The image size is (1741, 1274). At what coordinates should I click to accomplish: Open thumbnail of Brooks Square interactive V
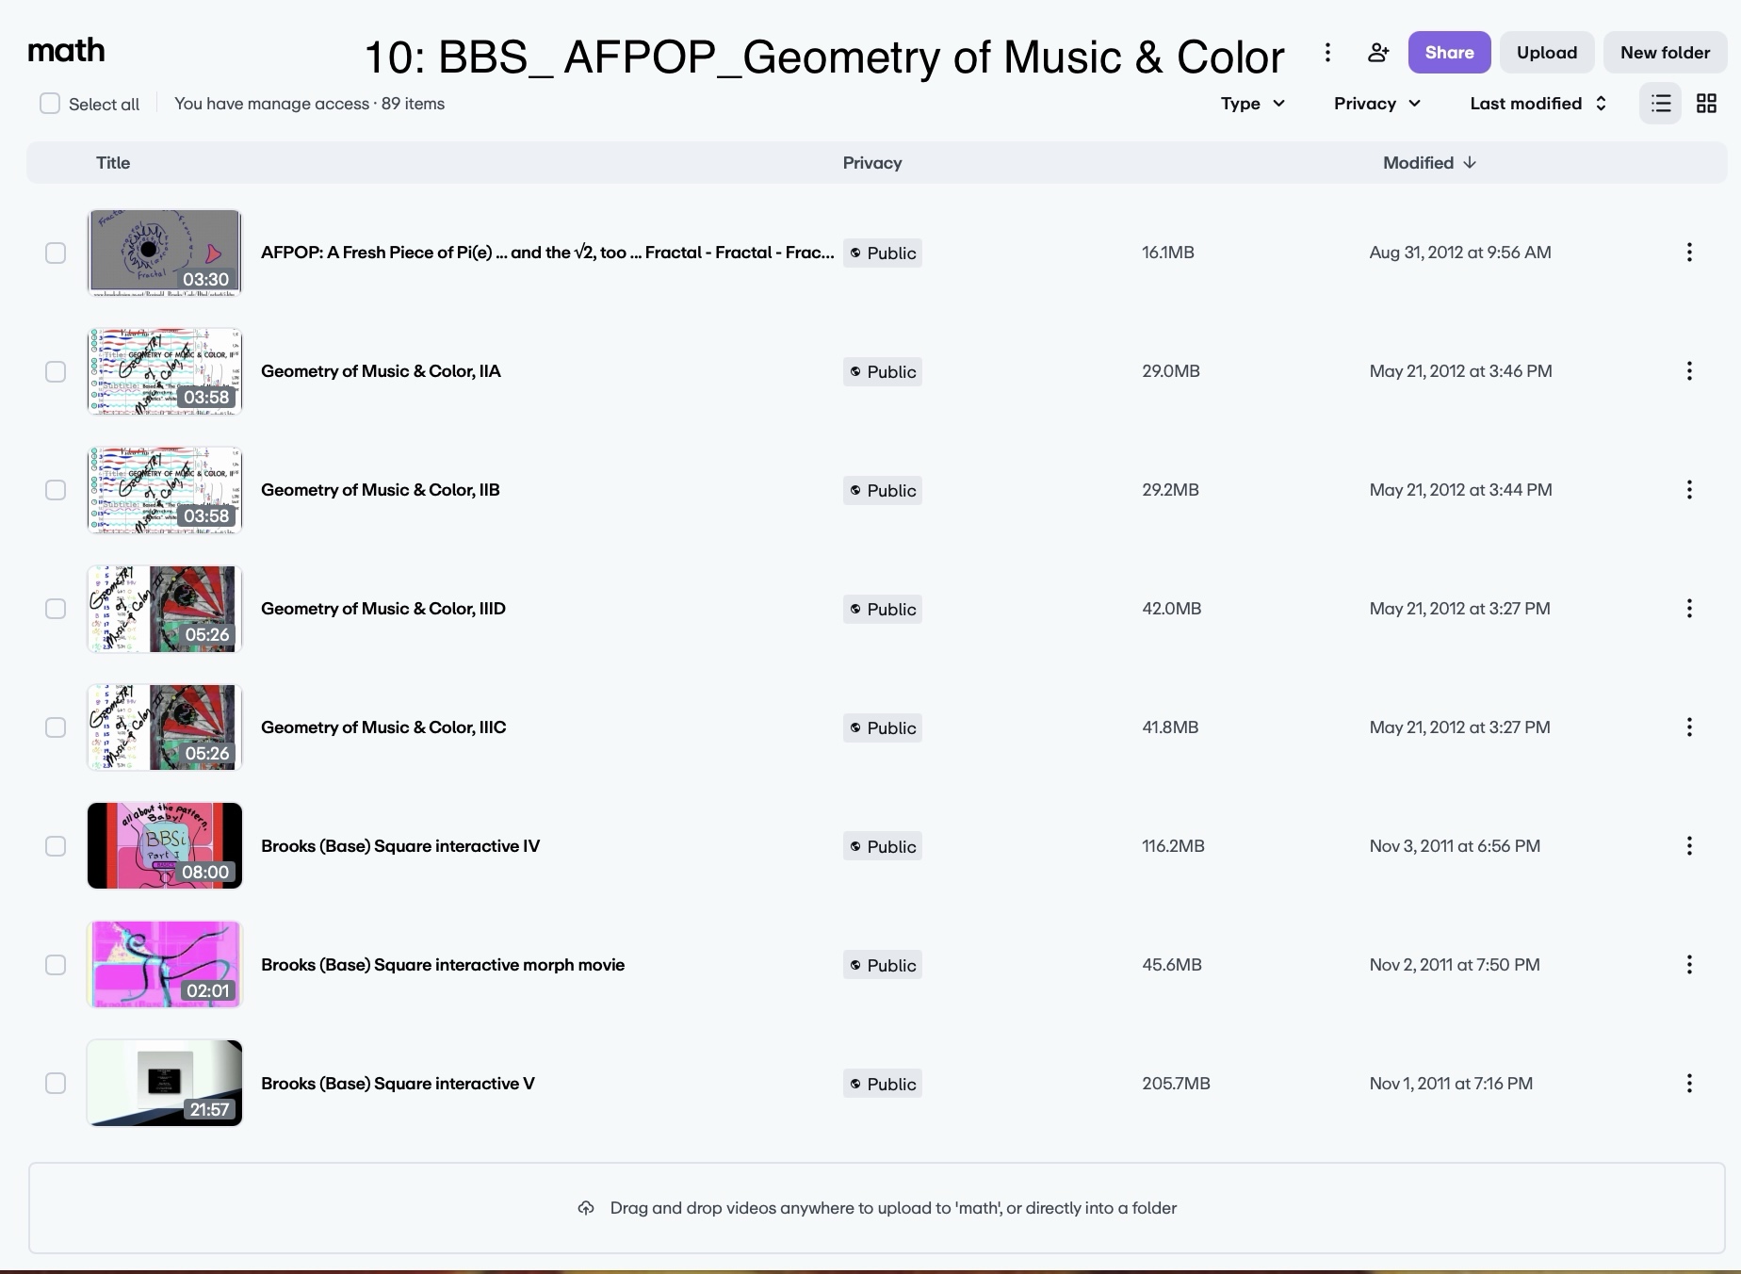pos(165,1084)
